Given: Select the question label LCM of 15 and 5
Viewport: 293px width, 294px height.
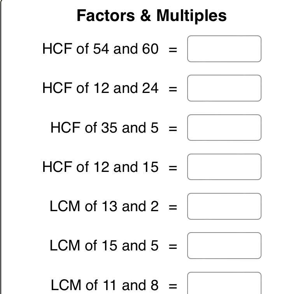Looking at the screenshot, I should click(x=104, y=246).
